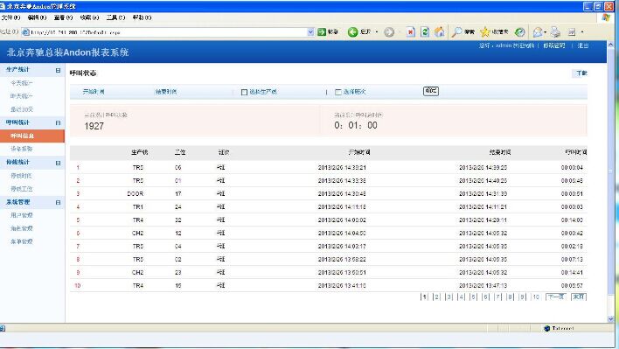Click the Edit document toolbar icon
Viewport: 619px width, 349px height.
point(572,32)
